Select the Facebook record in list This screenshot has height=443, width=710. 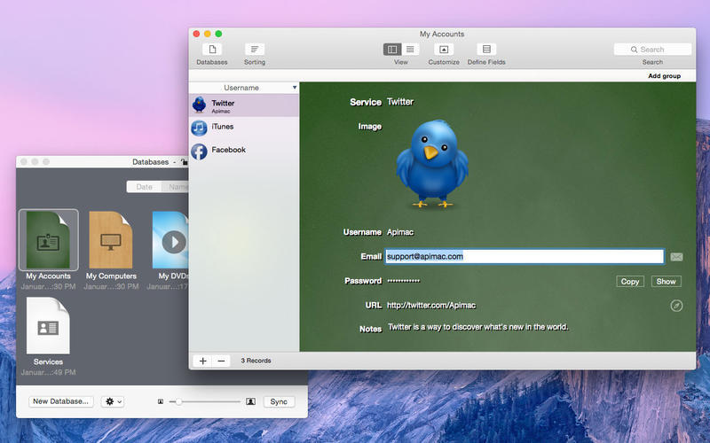tap(228, 151)
